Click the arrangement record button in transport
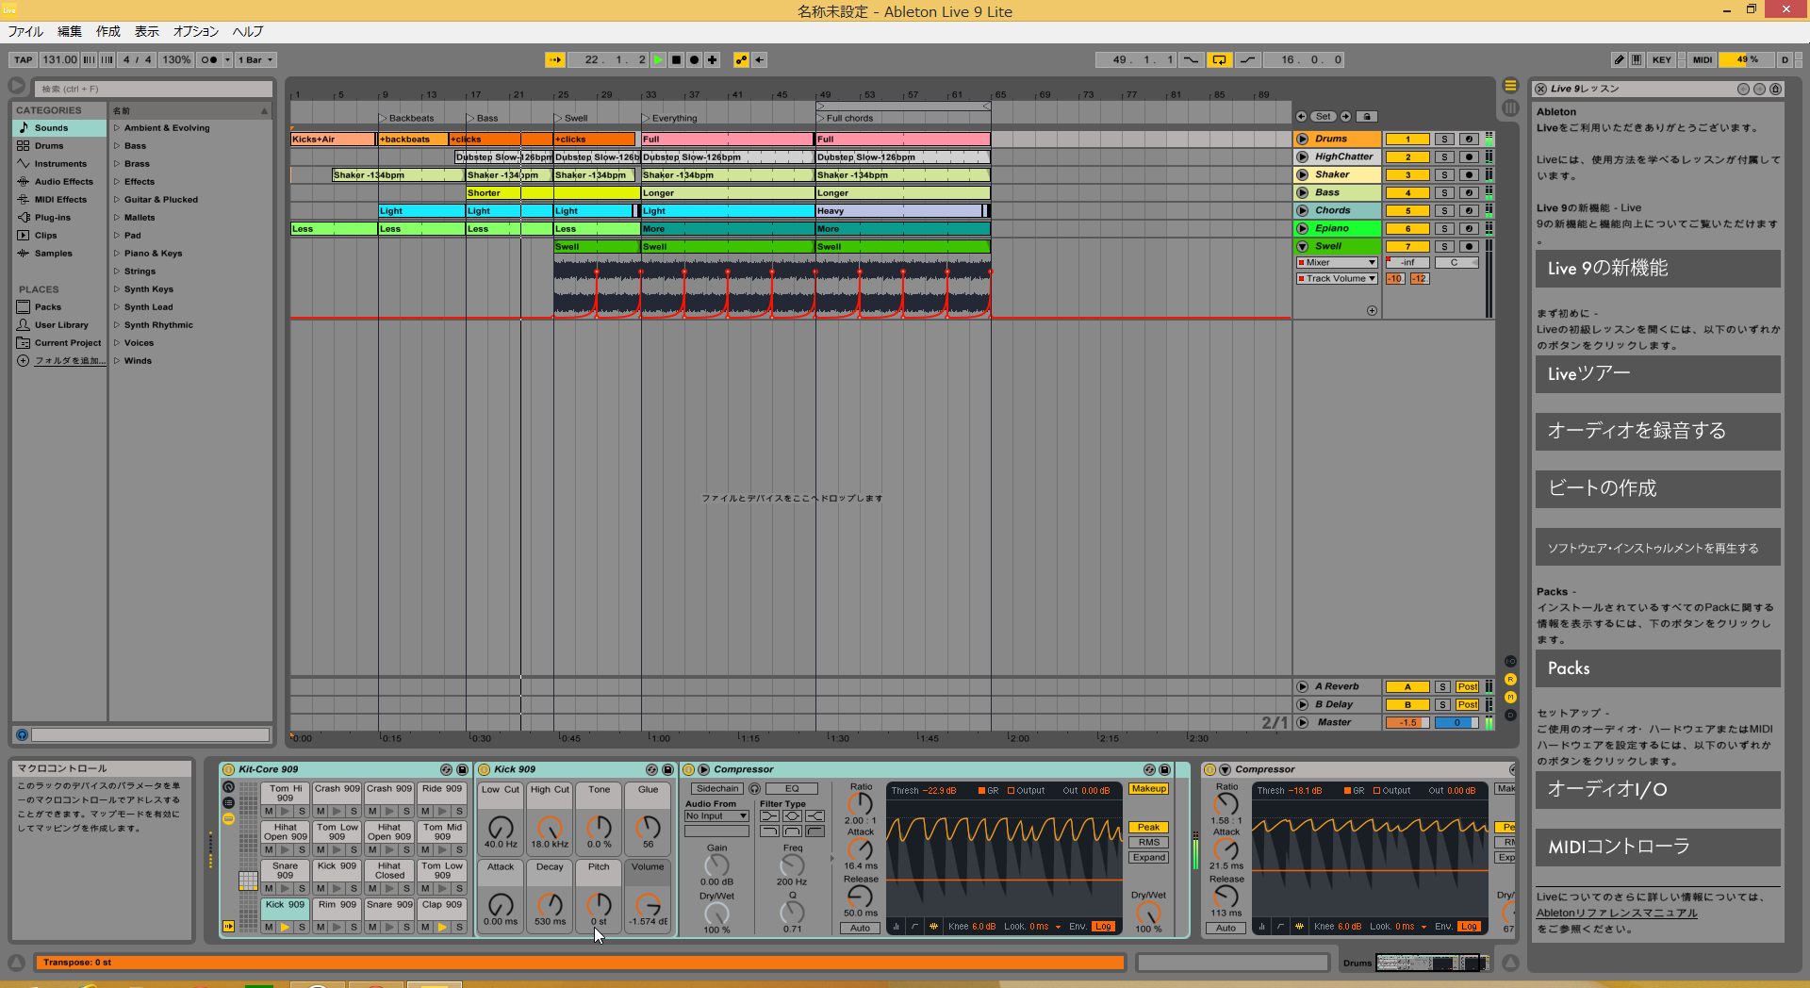 pos(694,59)
